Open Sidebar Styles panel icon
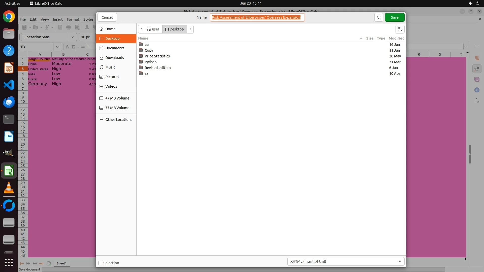 tap(477, 69)
